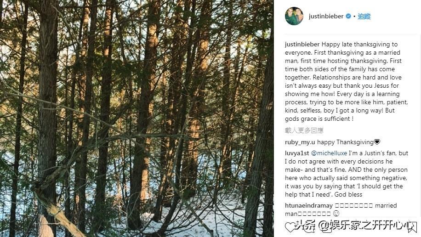Image resolution: width=421 pixels, height=237 pixels.
Task: Save post using the bookmark icon
Action: click(x=412, y=226)
